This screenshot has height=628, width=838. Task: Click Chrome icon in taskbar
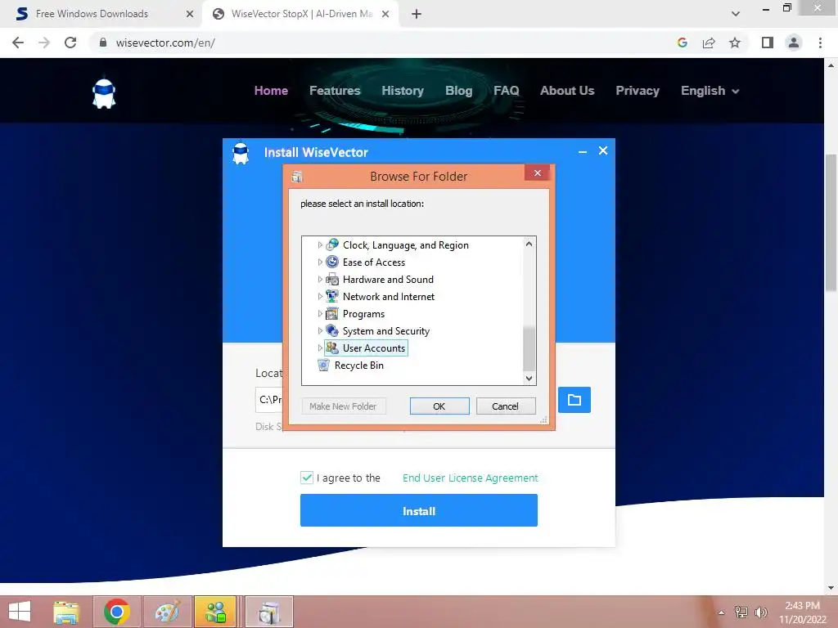[x=117, y=612]
